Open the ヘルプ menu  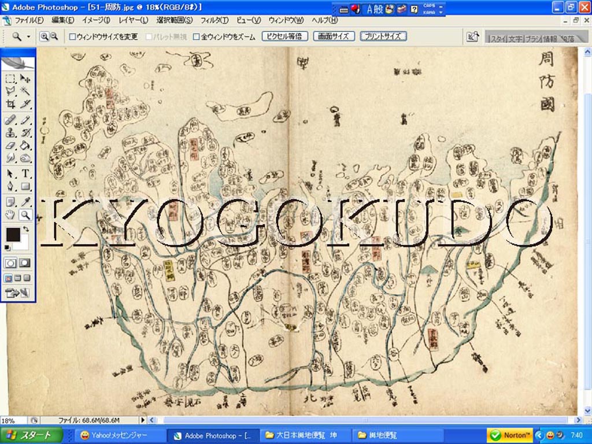point(325,20)
